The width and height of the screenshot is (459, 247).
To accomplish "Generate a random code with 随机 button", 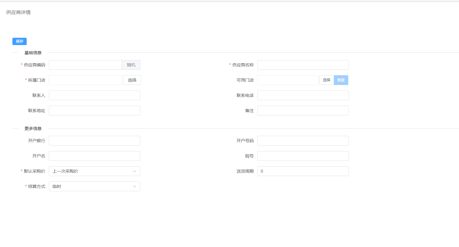I will pyautogui.click(x=131, y=65).
